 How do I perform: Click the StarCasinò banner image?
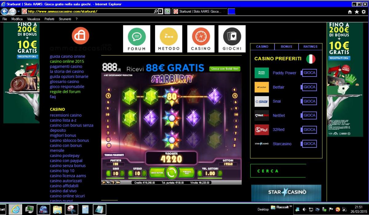click(286, 193)
